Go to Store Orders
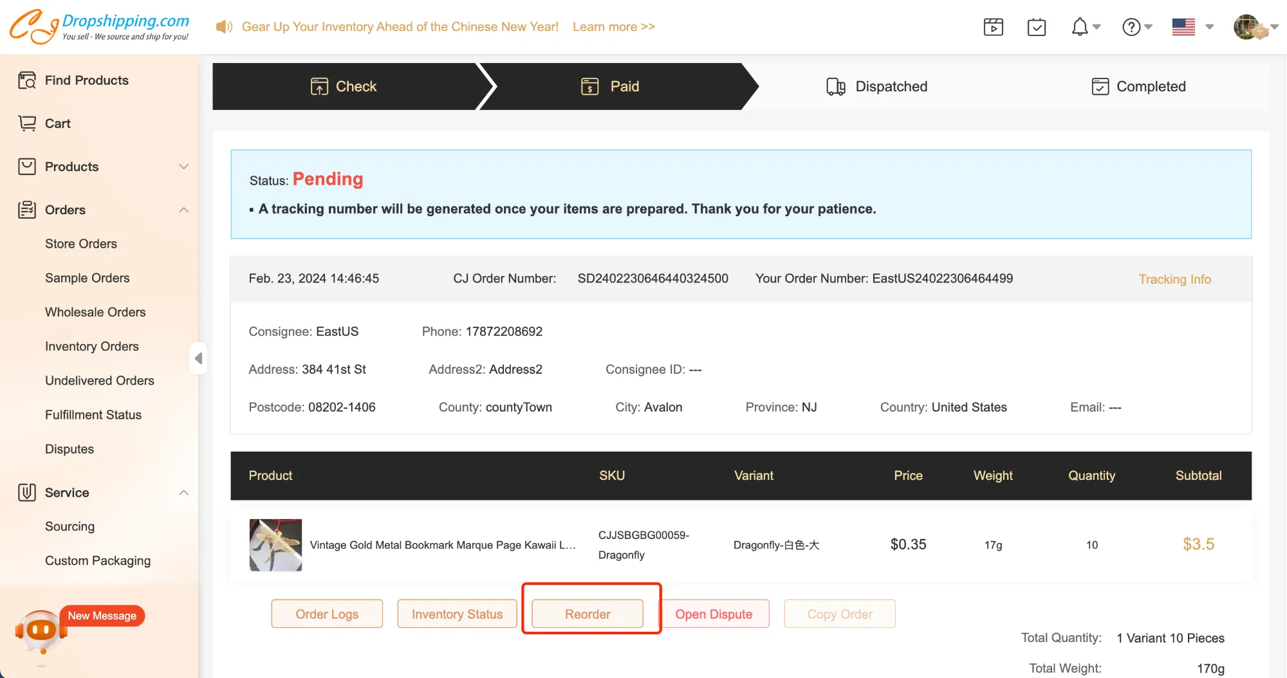Viewport: 1287px width, 678px height. [x=81, y=244]
